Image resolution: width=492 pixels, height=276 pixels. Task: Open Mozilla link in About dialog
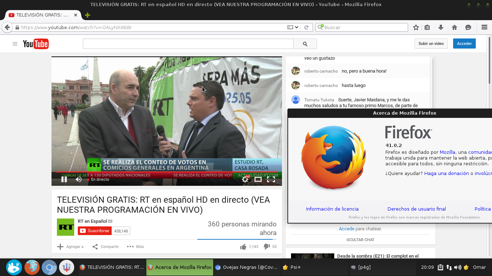coord(447,152)
